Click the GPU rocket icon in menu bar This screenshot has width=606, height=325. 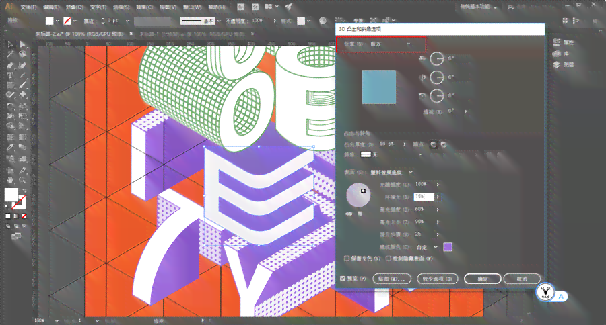click(x=289, y=7)
